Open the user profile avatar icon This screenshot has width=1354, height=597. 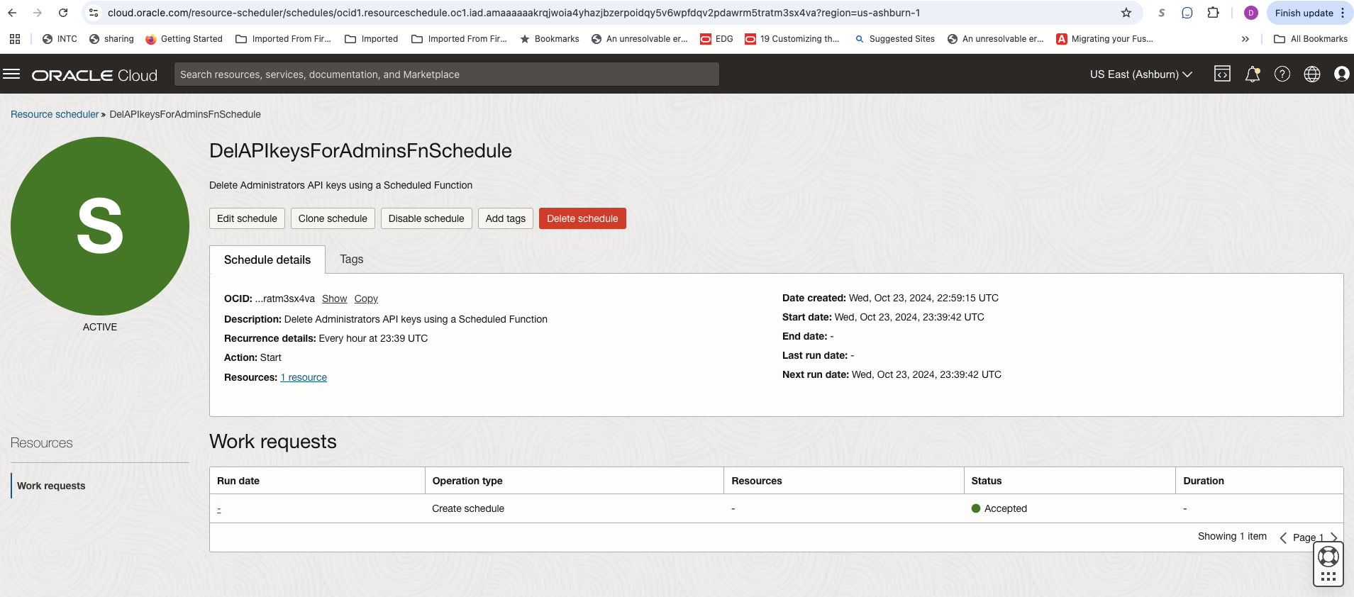pyautogui.click(x=1341, y=74)
